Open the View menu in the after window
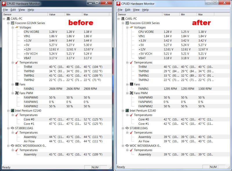Viewport: 232px width, 171px height. point(136,10)
